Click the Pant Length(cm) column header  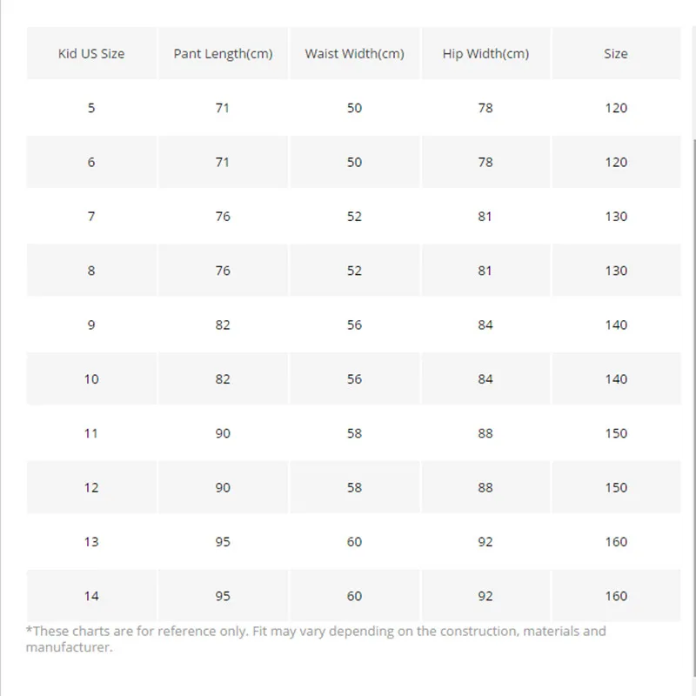click(223, 54)
